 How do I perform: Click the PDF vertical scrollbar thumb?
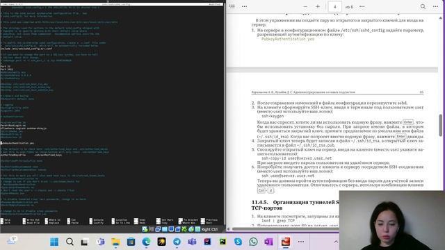pos(440,125)
